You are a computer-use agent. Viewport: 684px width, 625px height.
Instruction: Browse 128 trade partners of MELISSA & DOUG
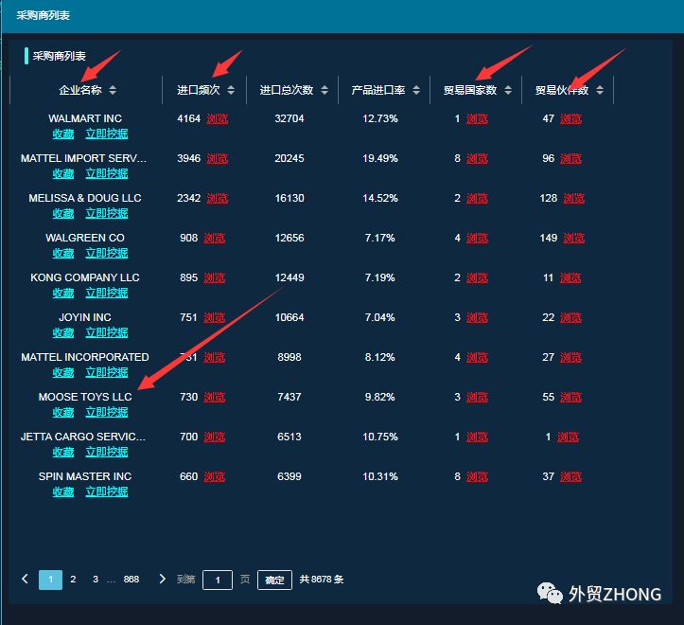point(574,198)
